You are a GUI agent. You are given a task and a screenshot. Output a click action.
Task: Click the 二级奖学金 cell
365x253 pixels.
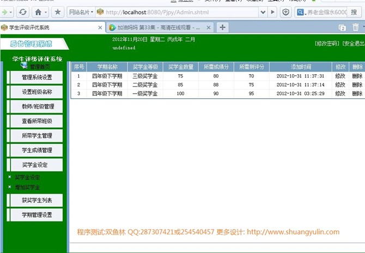click(x=145, y=85)
